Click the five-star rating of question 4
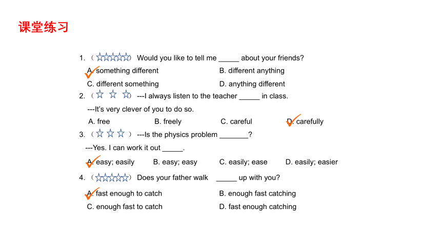 click(x=112, y=177)
